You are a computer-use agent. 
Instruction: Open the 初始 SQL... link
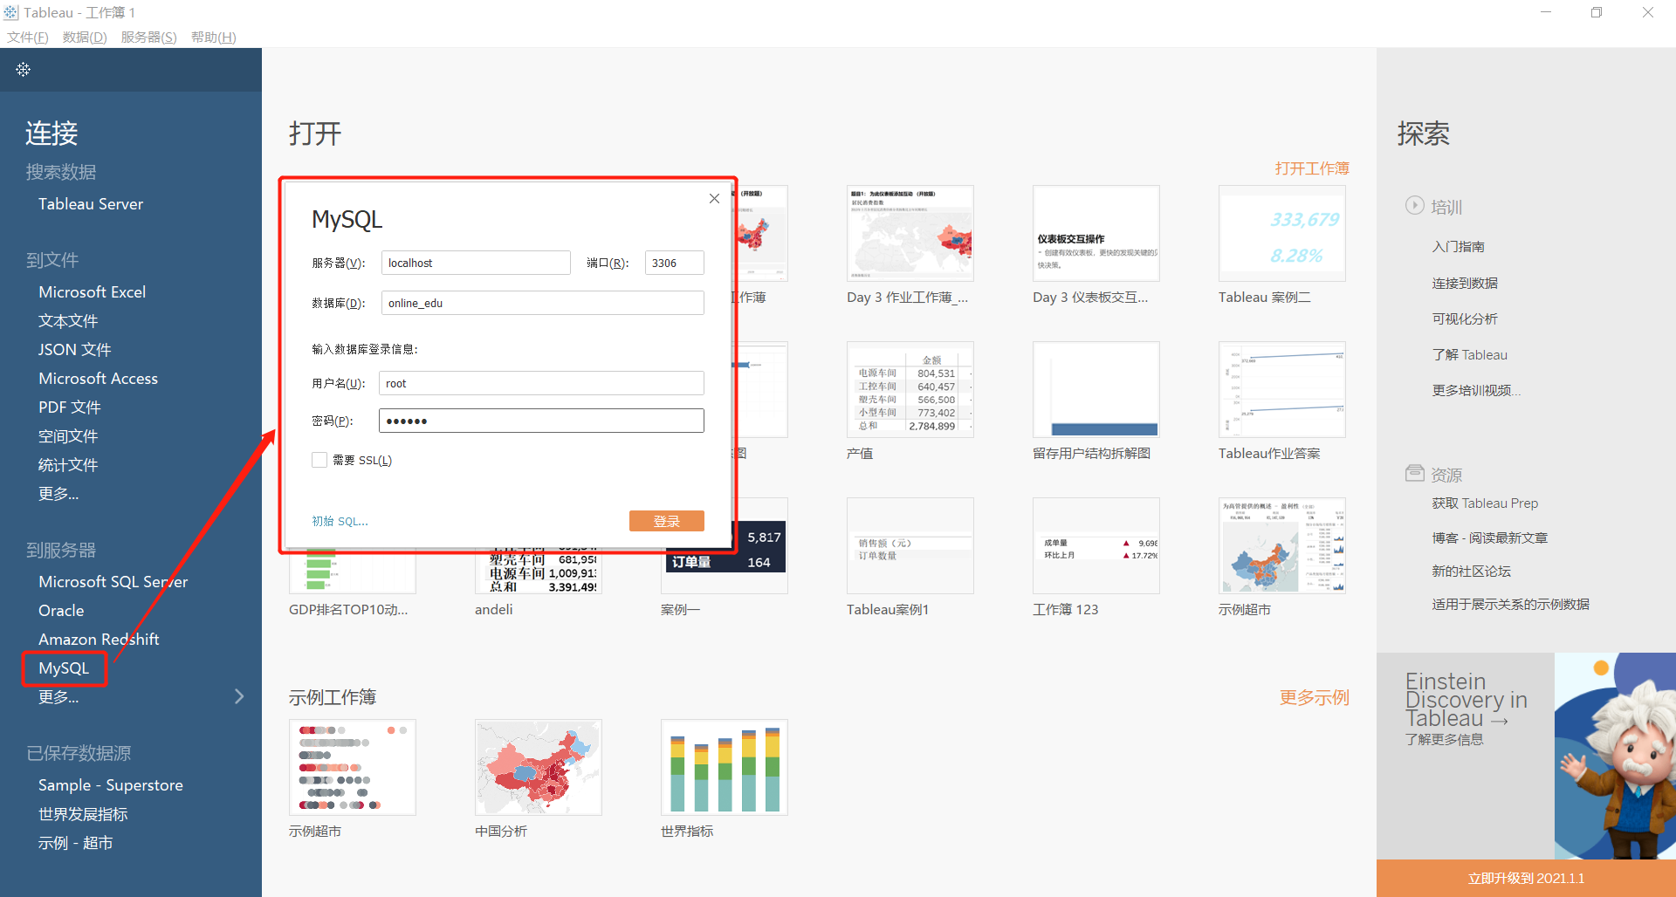(340, 521)
